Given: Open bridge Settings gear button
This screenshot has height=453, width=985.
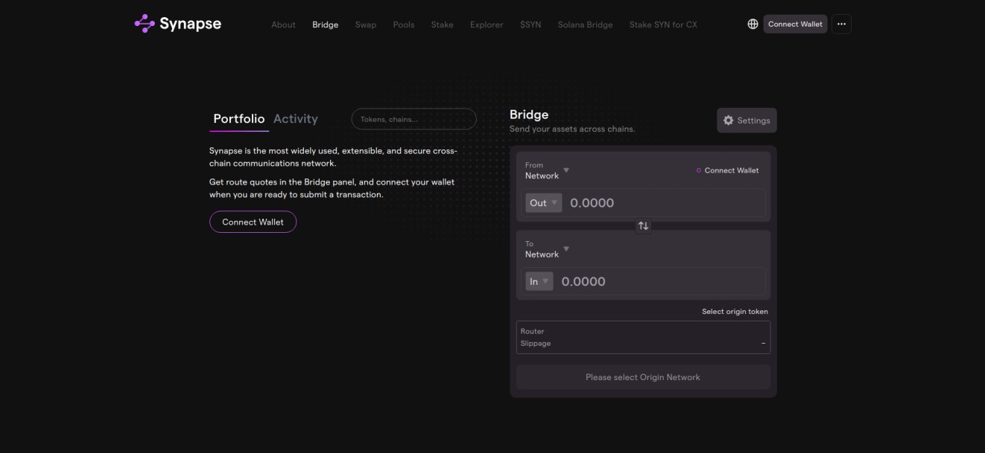Looking at the screenshot, I should tap(747, 121).
